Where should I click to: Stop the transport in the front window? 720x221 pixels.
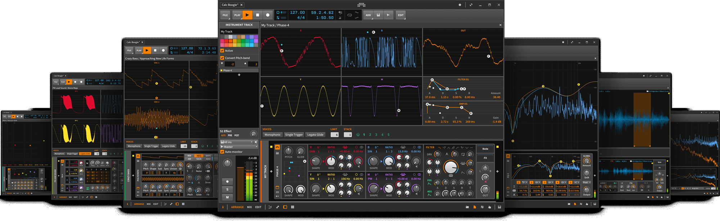click(x=257, y=15)
